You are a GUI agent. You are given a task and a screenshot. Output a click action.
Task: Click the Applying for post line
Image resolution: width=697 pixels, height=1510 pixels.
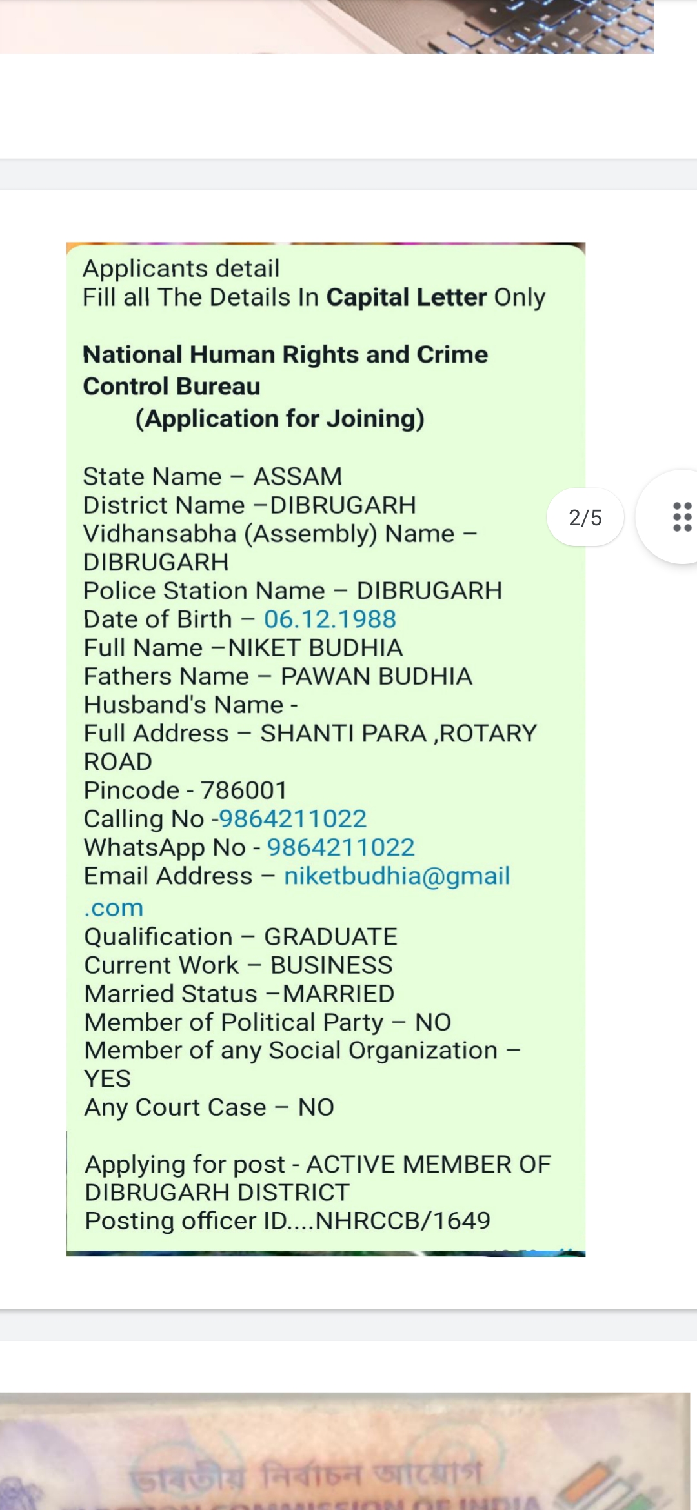pyautogui.click(x=318, y=1165)
